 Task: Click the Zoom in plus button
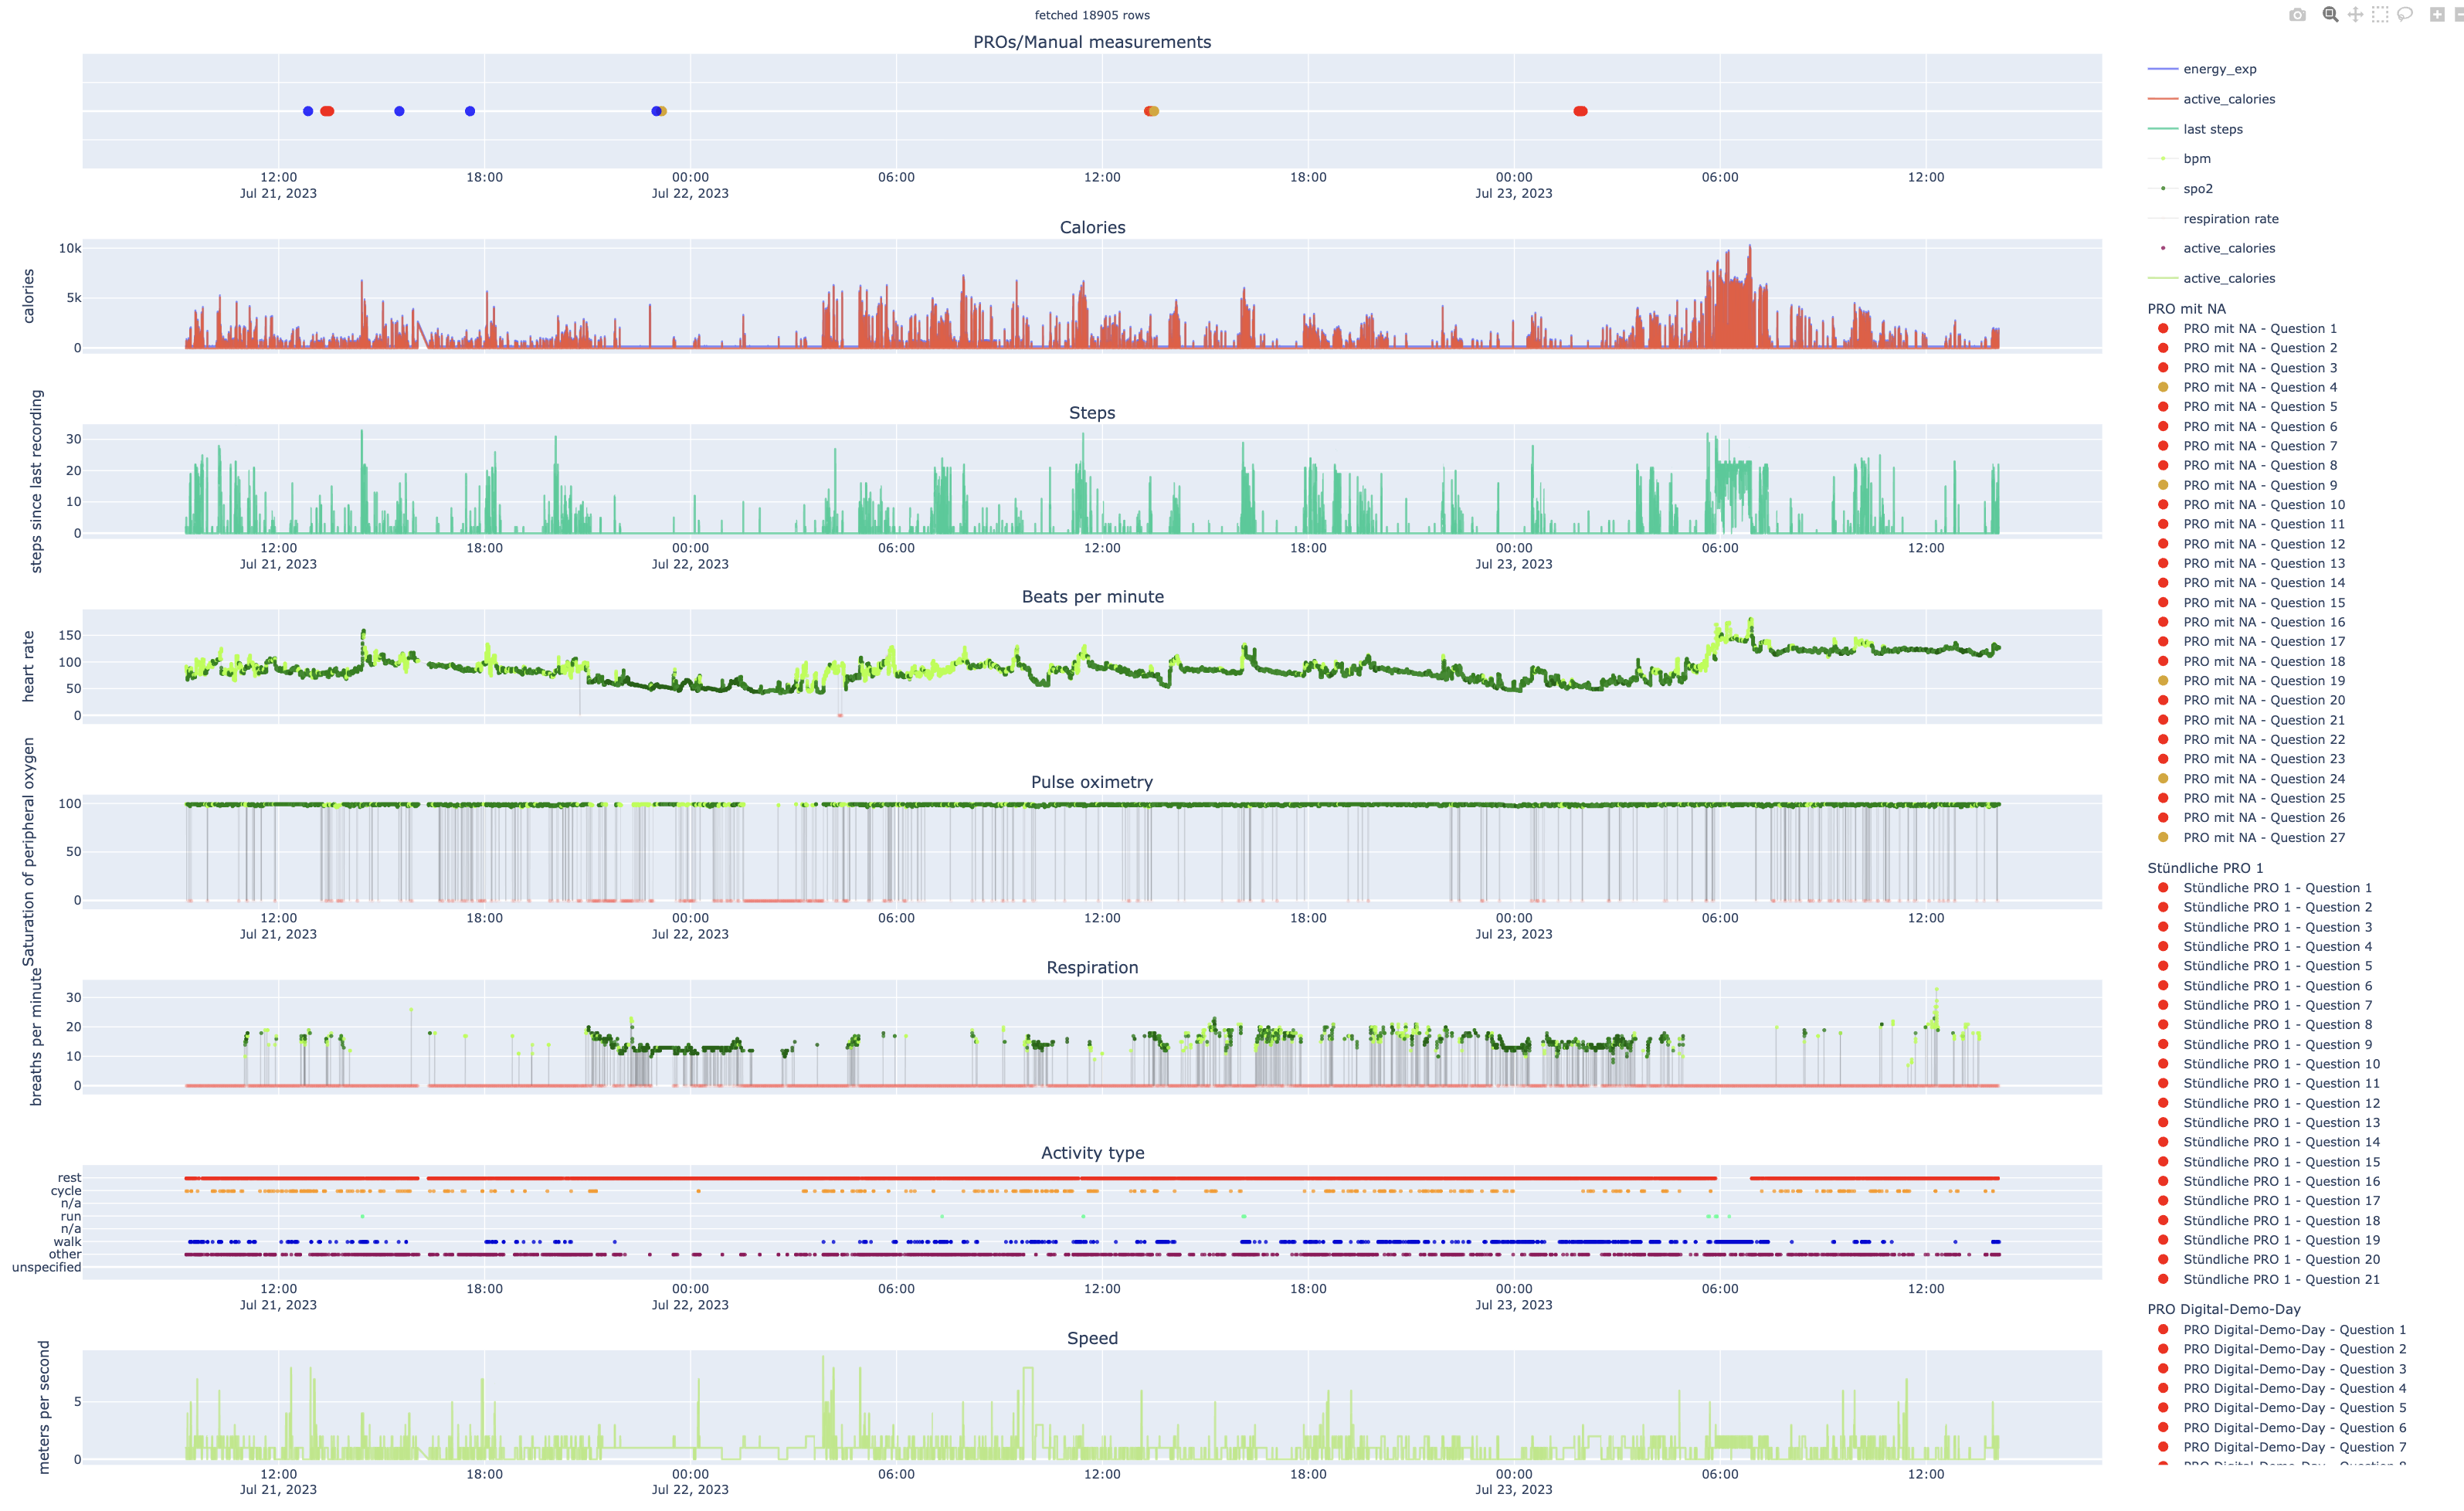tap(2437, 15)
